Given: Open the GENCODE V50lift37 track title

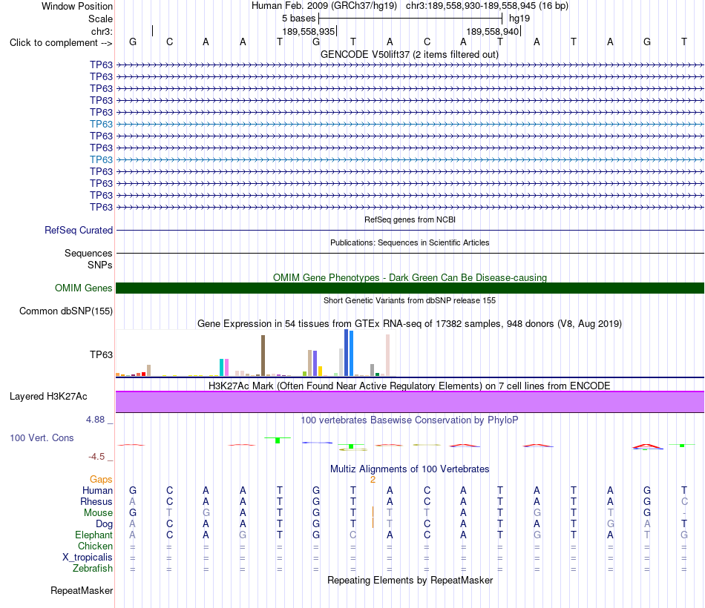Looking at the screenshot, I should pyautogui.click(x=409, y=54).
